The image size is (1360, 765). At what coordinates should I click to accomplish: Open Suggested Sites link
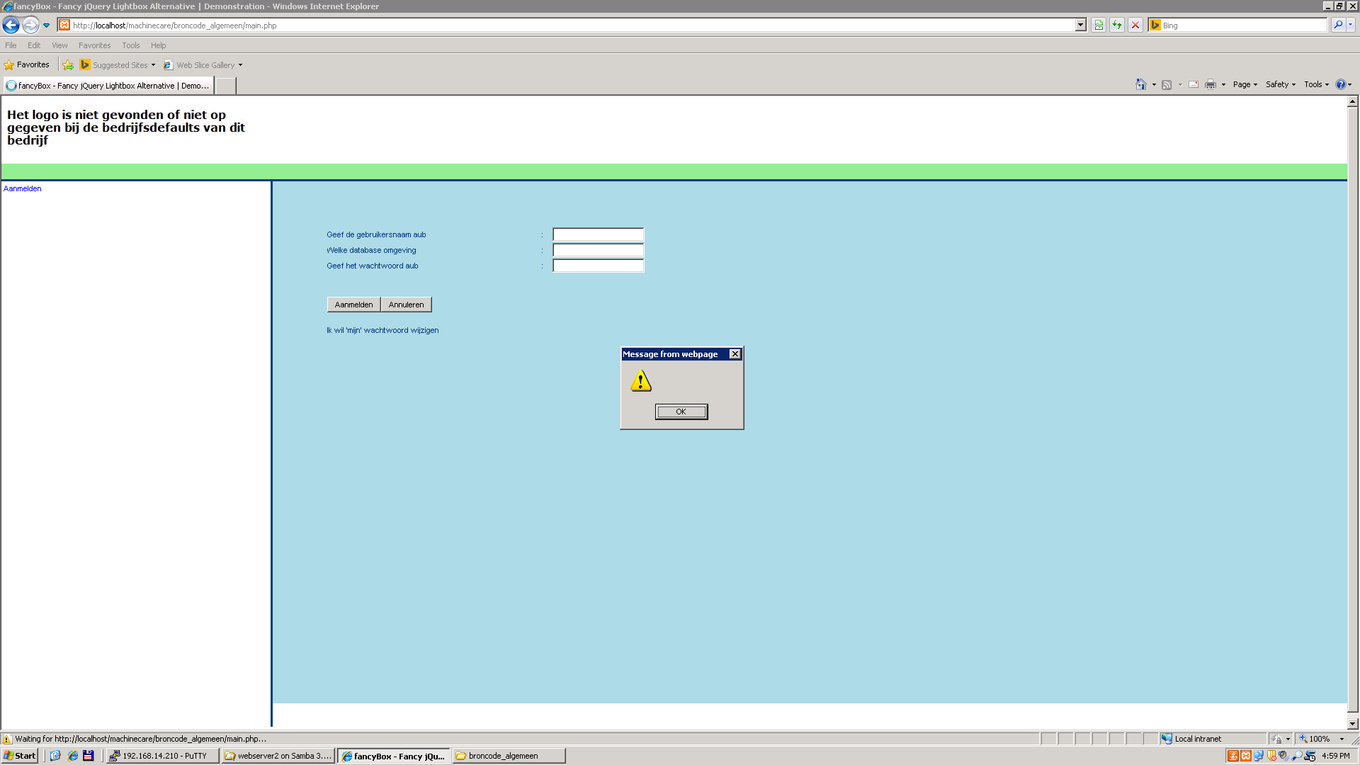pyautogui.click(x=118, y=65)
